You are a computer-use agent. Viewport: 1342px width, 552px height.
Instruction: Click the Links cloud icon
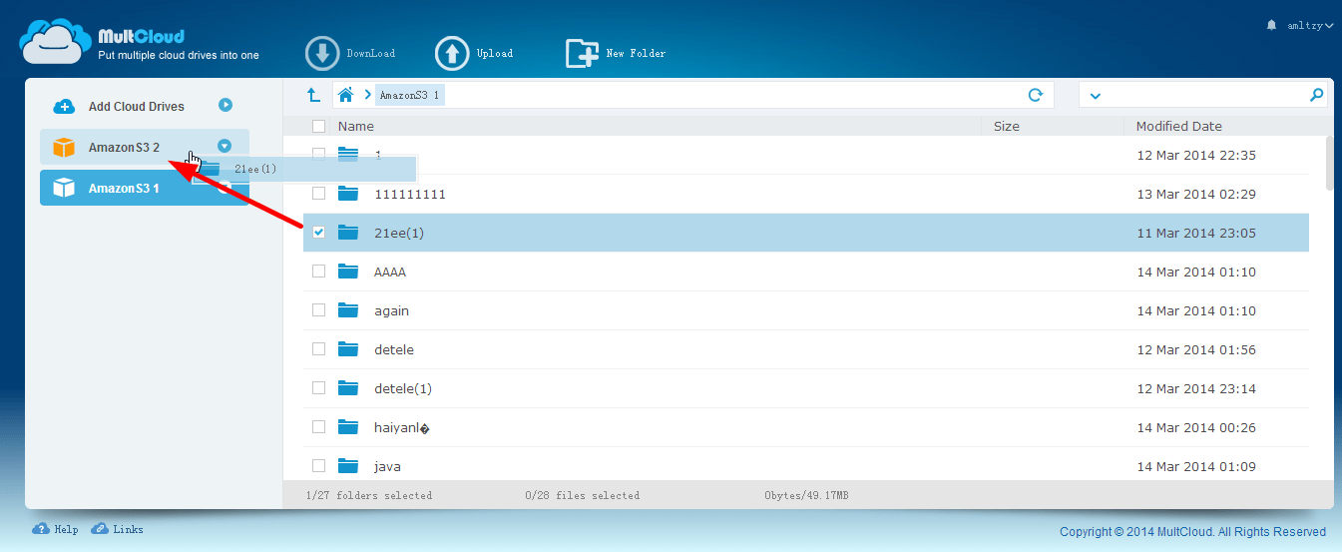(100, 529)
